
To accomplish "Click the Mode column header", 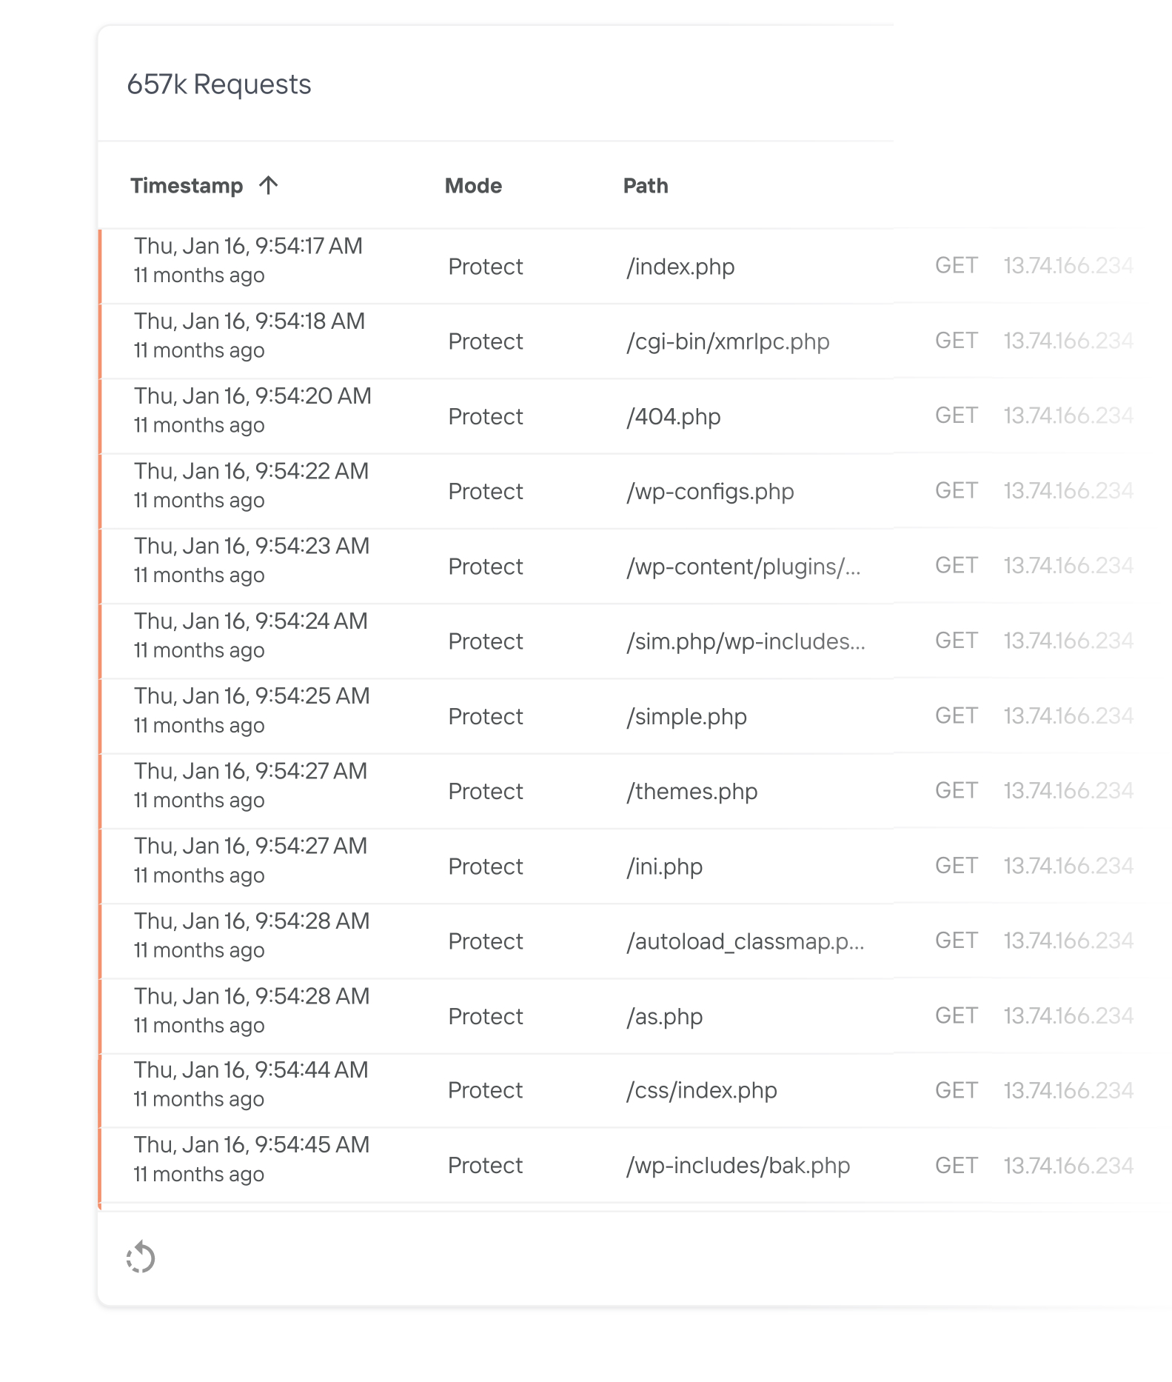I will point(473,186).
